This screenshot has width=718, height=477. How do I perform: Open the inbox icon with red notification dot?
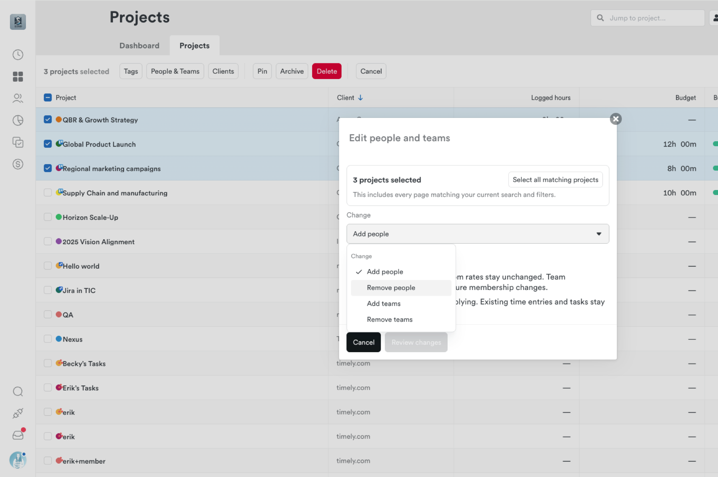pyautogui.click(x=18, y=435)
